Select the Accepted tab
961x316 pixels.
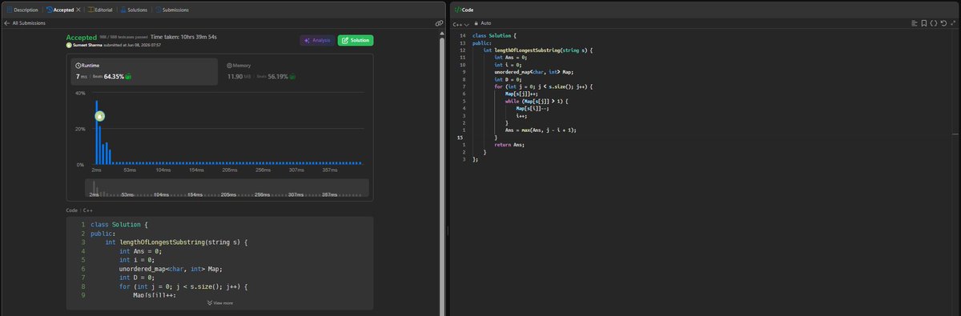(x=60, y=10)
